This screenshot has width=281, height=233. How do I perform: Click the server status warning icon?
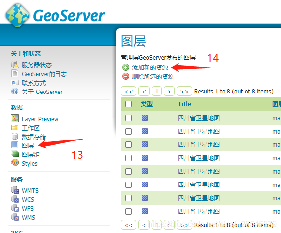click(15, 65)
